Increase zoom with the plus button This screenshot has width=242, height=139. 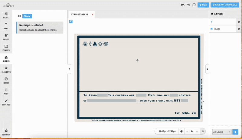click(197, 131)
